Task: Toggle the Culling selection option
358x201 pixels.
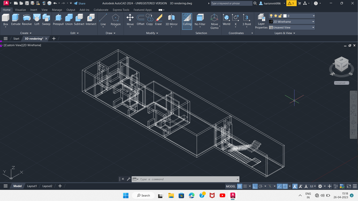Action: (187, 21)
